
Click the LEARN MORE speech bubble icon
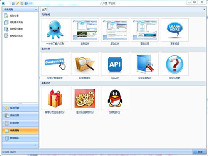pyautogui.click(x=175, y=30)
